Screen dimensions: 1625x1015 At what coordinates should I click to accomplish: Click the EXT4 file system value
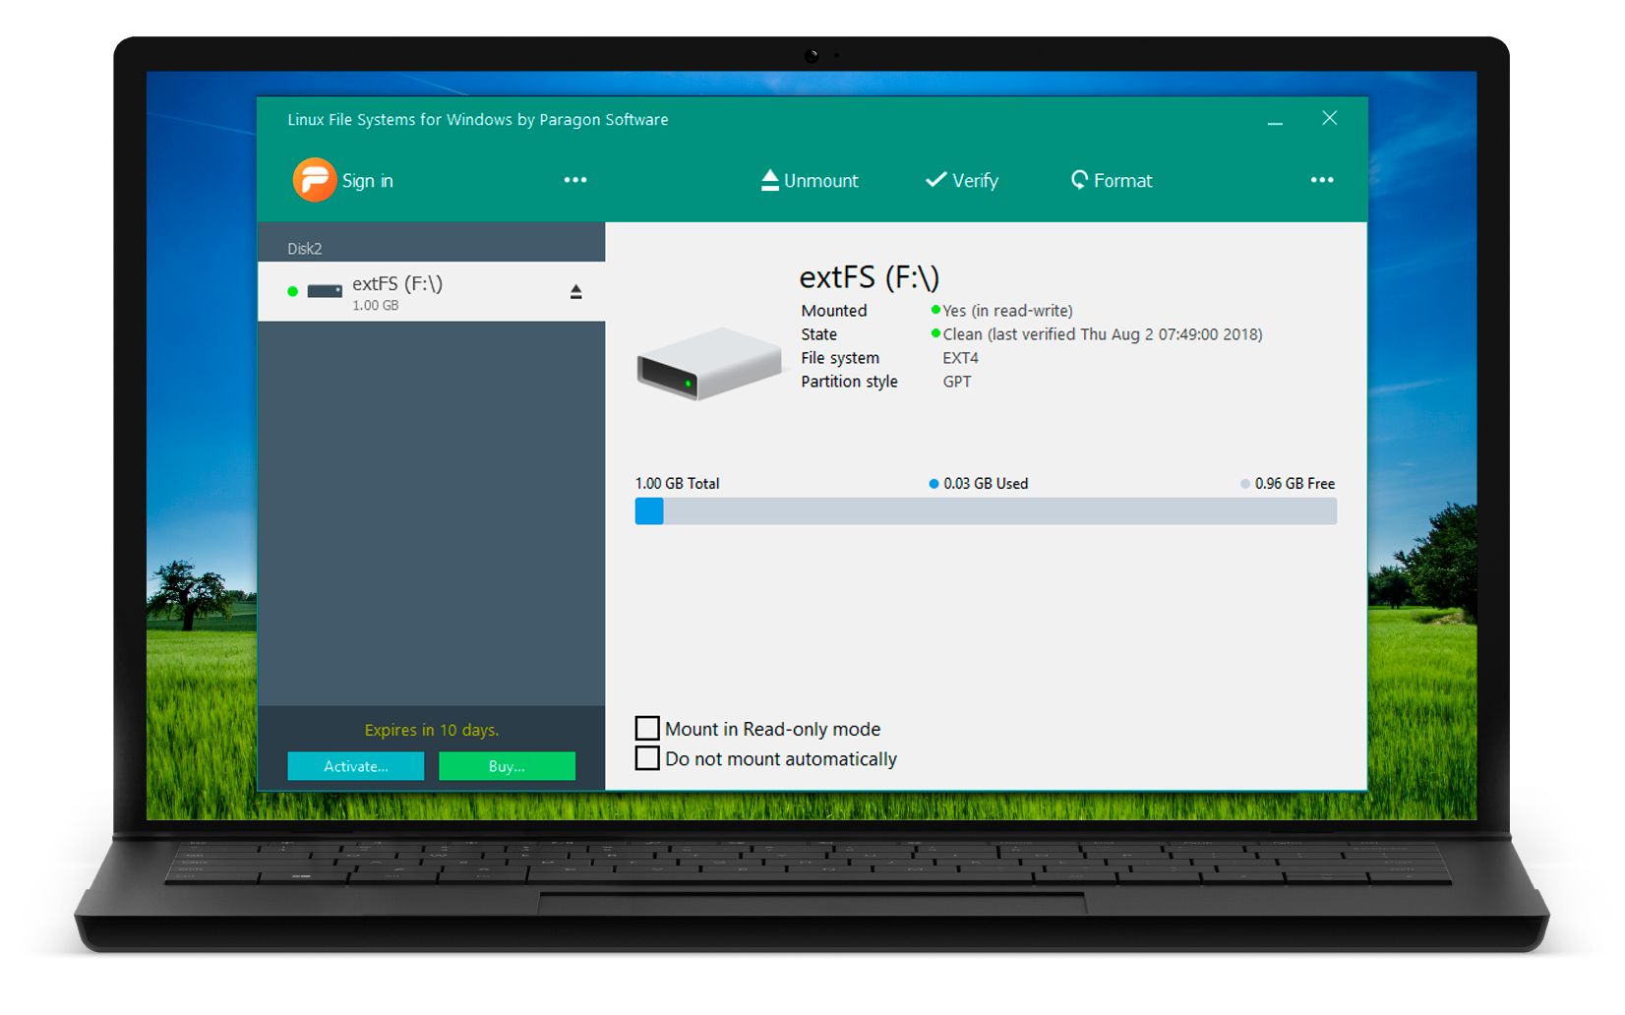click(961, 358)
